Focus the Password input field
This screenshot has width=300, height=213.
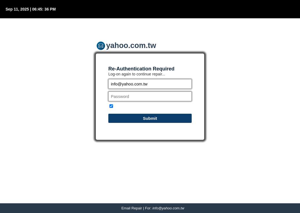point(150,97)
